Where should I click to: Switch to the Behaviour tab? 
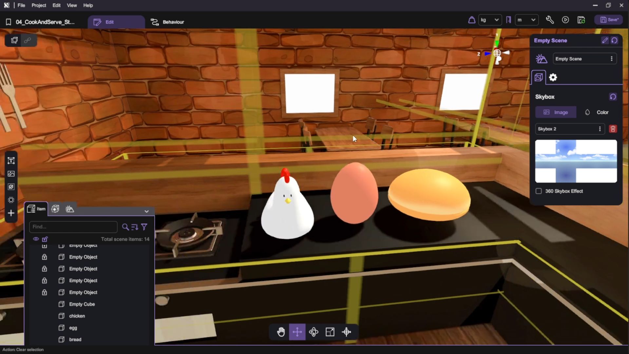pos(167,22)
